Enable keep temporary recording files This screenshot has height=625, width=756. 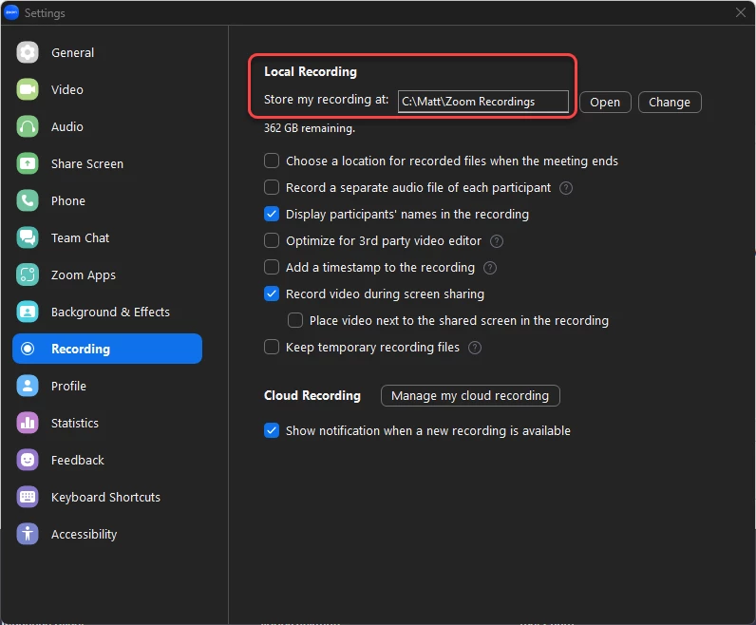click(272, 347)
